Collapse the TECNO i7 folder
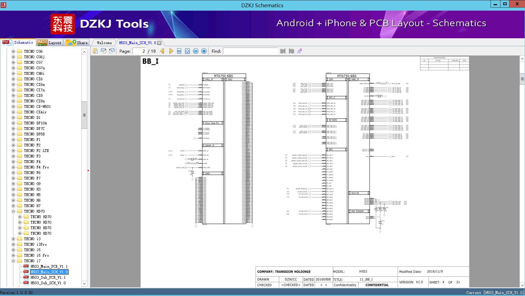This screenshot has height=296, width=525. [13, 261]
